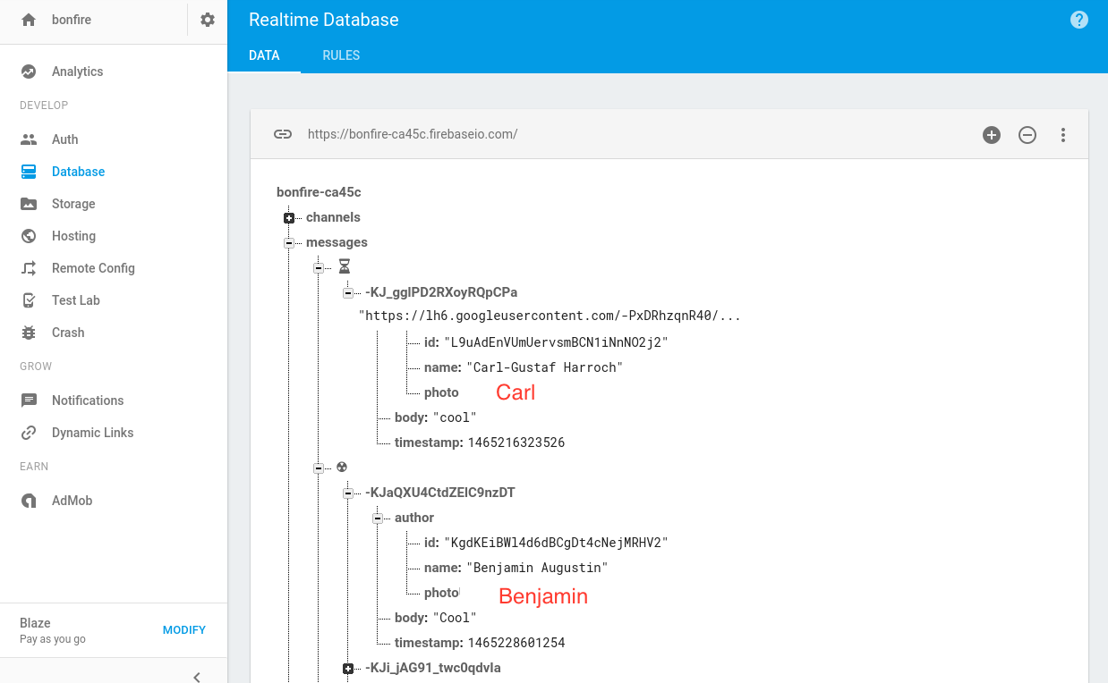The image size is (1108, 683).
Task: Click the bonfire-ca45c.firebaseio.com database URL
Action: coord(413,134)
